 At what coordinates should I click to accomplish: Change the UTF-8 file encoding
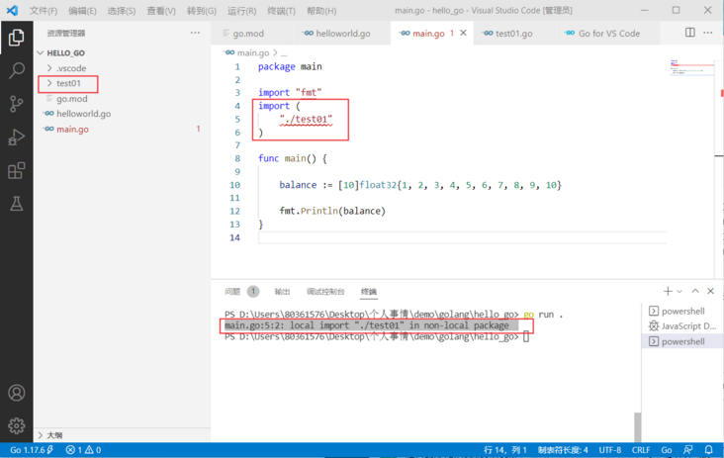(610, 450)
